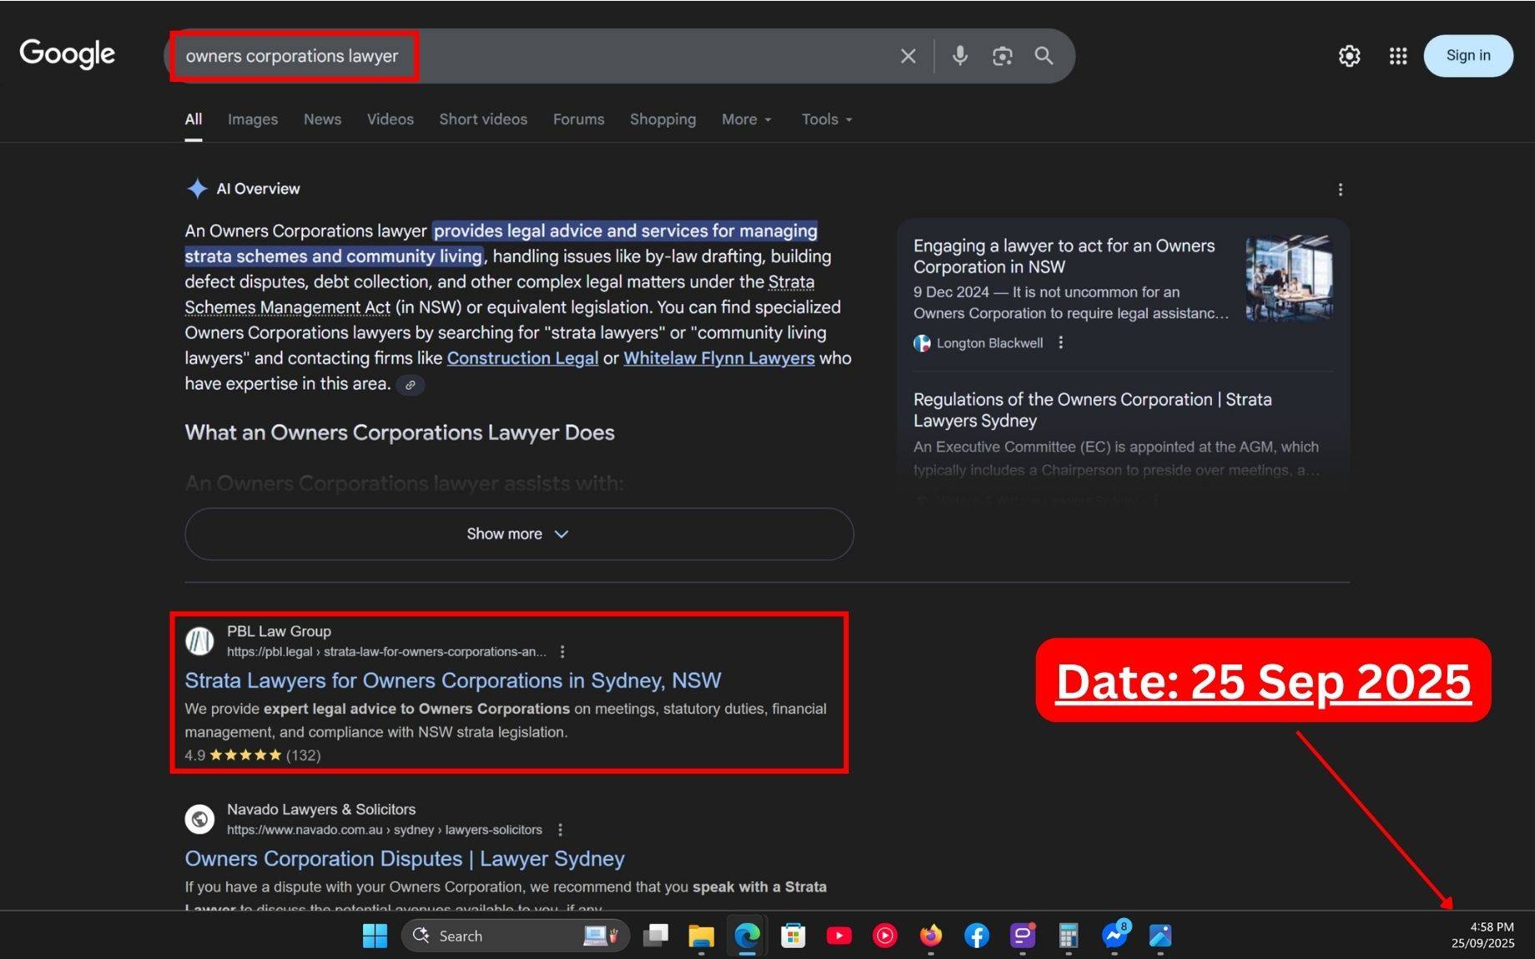
Task: Open the Engaging a lawyer article thumbnail
Action: point(1288,278)
